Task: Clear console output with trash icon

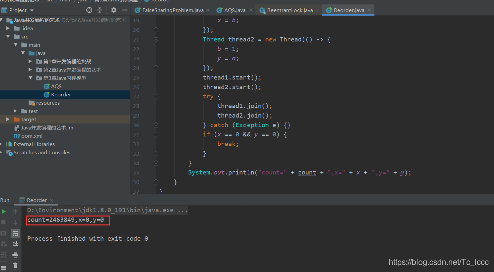Action: pyautogui.click(x=15, y=265)
